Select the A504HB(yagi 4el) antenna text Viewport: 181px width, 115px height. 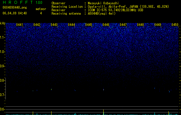102,14
